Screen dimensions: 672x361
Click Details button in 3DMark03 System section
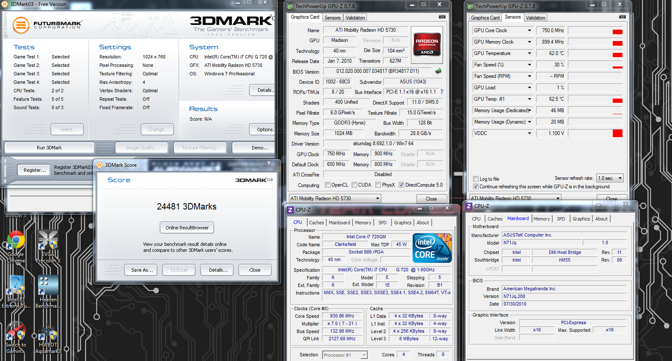pyautogui.click(x=262, y=90)
